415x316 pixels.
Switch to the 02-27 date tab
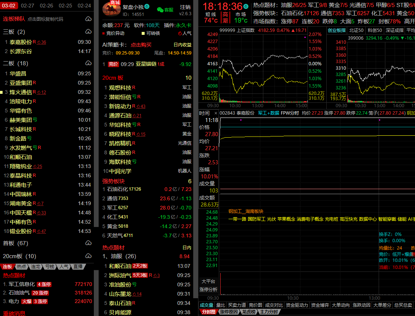pyautogui.click(x=27, y=6)
